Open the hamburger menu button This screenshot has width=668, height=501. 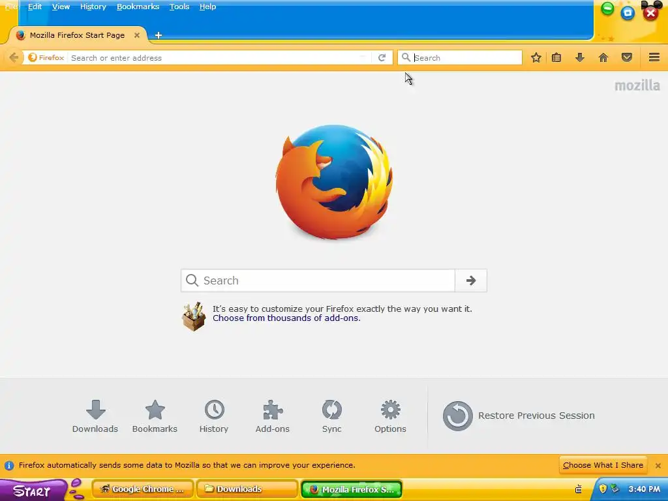(x=654, y=57)
